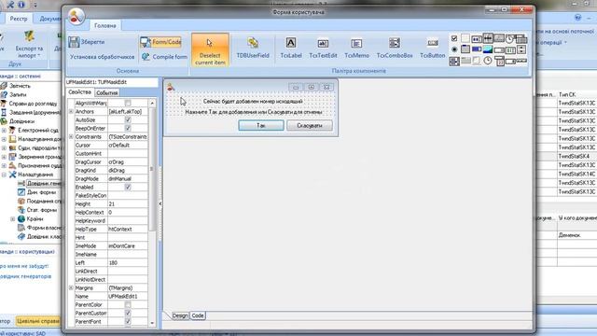Toggle the ParentColor checkbox
Screen dimensions: 597x336
[128, 305]
